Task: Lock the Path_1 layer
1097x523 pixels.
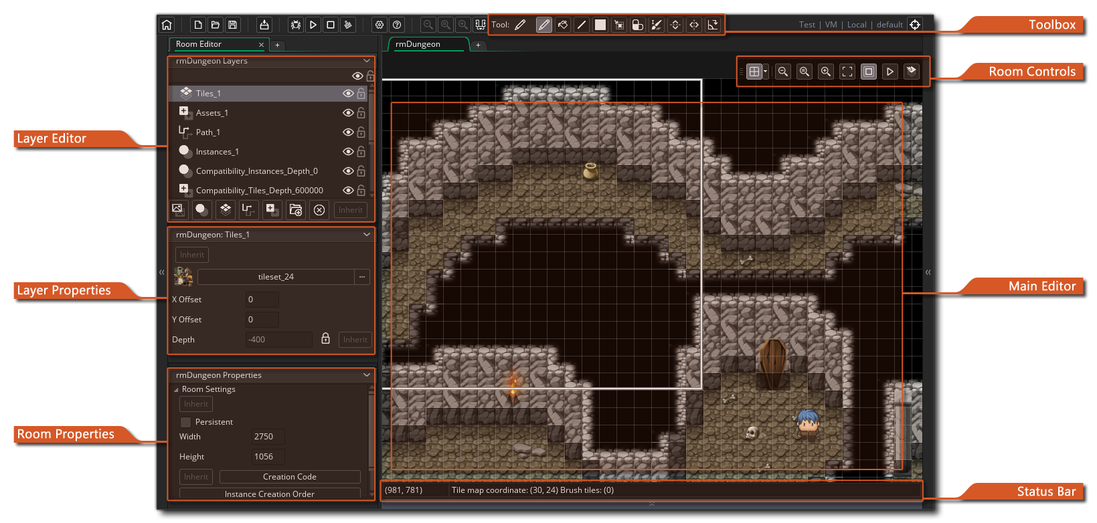Action: 361,132
